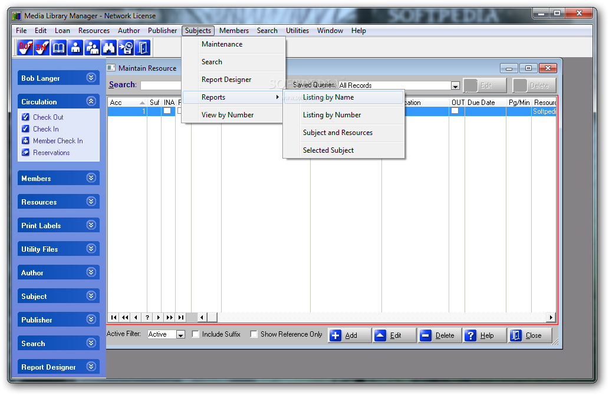Click the horizontal scrollbar right arrow
609x395 pixels.
pos(551,317)
